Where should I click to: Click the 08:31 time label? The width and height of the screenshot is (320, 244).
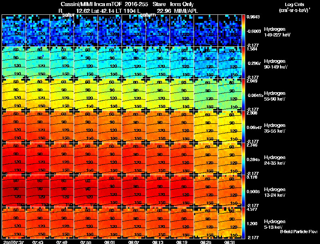(x=230, y=242)
